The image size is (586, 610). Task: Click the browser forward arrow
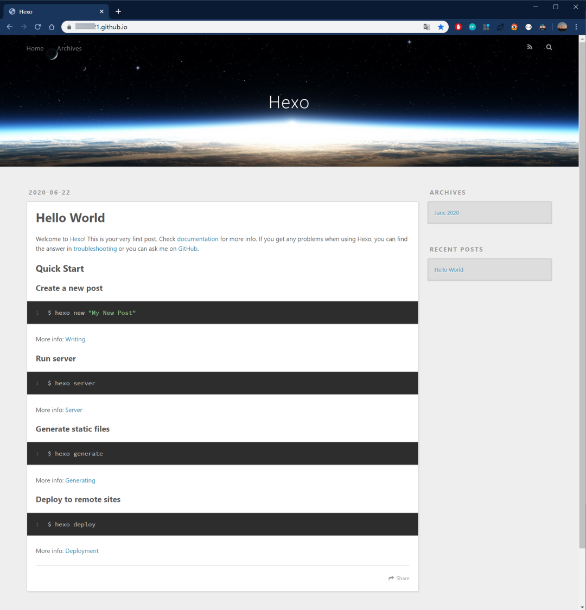[x=24, y=27]
